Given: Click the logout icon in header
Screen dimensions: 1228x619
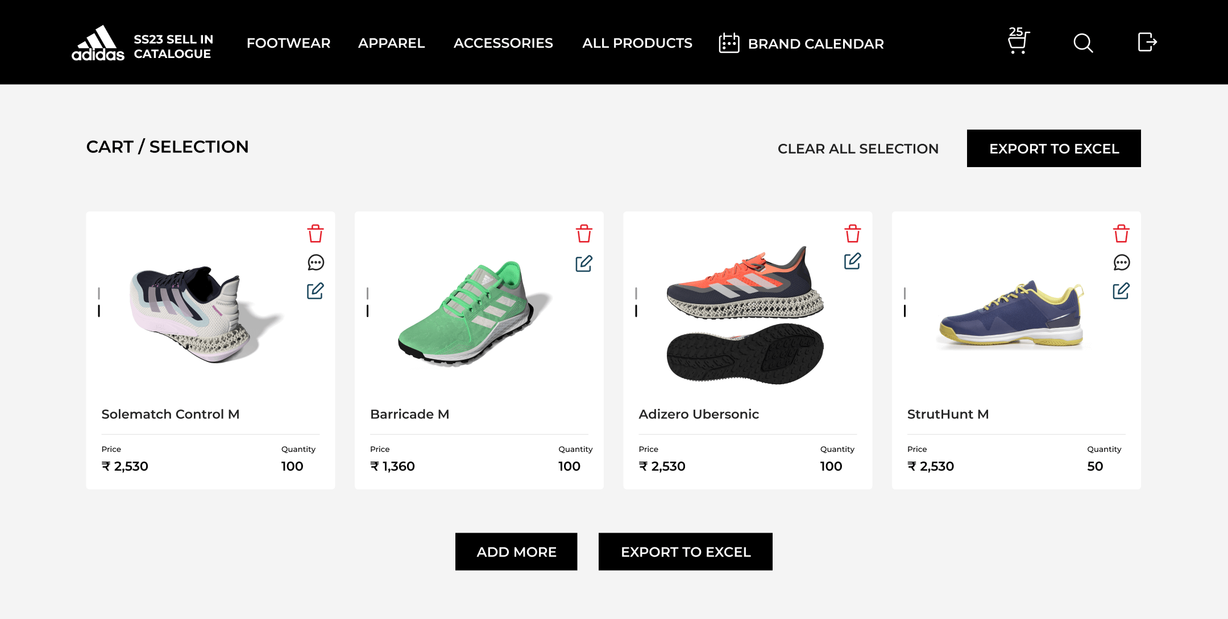Looking at the screenshot, I should click(x=1147, y=42).
